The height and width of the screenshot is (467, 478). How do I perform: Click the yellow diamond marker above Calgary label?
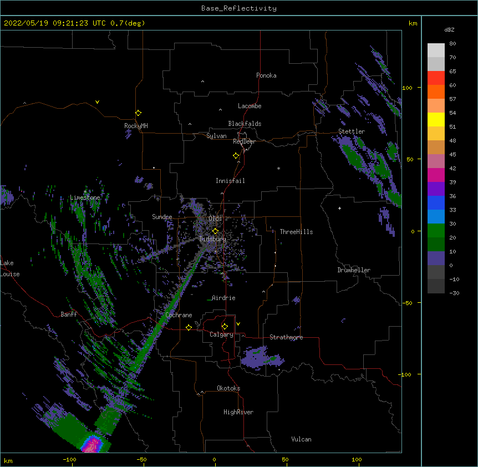[x=225, y=327]
